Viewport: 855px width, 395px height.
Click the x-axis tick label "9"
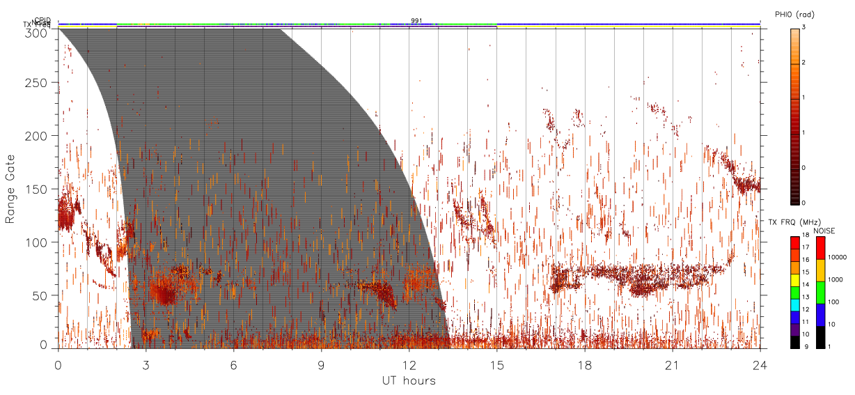click(x=322, y=365)
